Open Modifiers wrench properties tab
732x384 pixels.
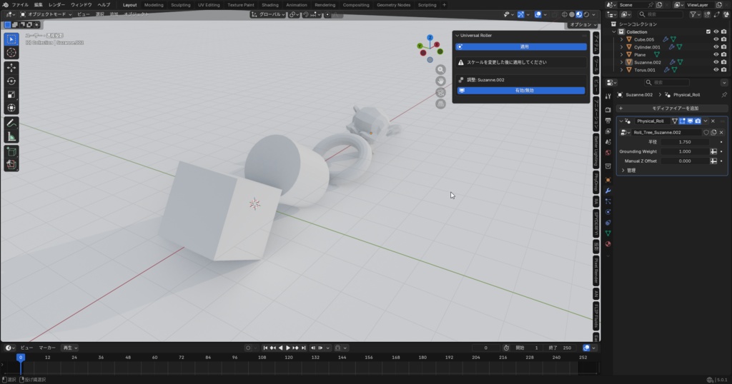[608, 191]
